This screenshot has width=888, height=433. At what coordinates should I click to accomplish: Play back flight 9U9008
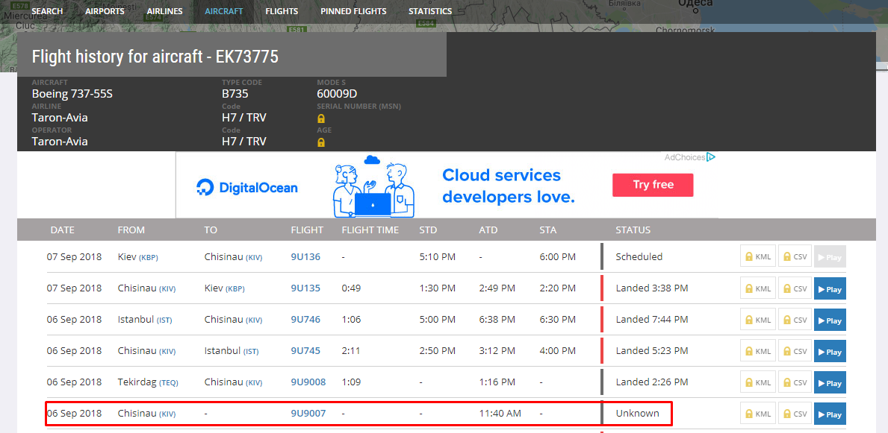point(830,382)
